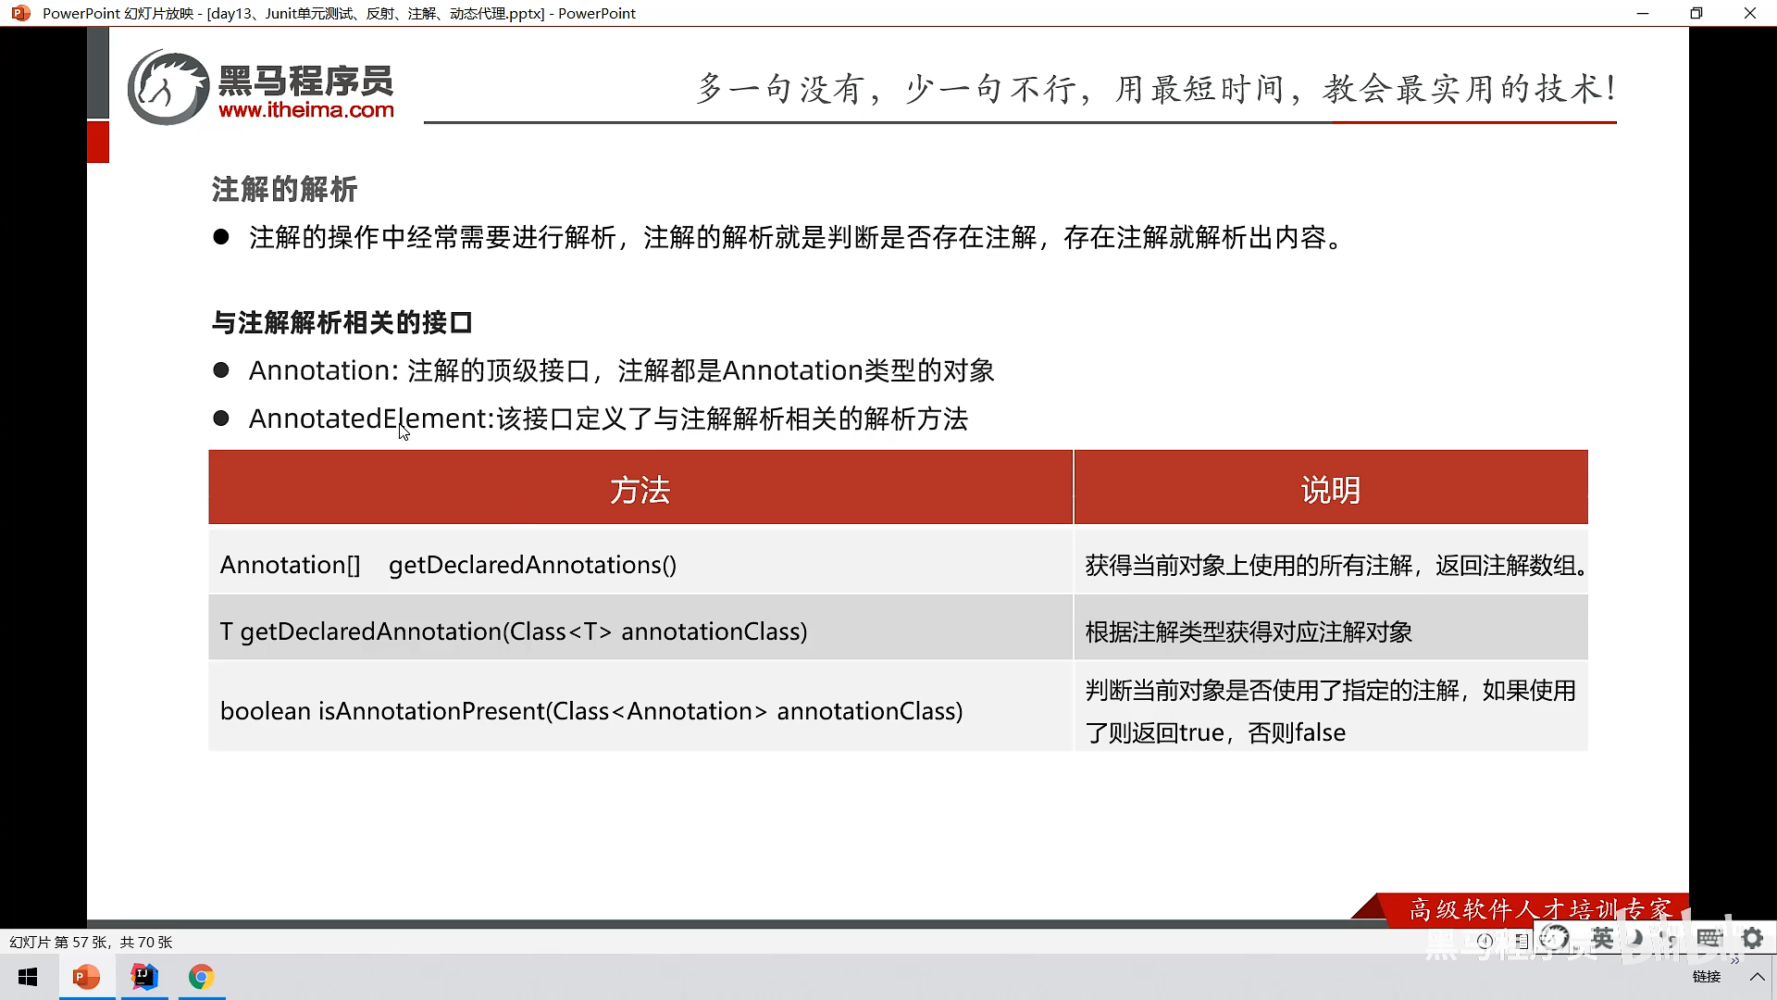Switch to PowerPoint taskbar icon
Viewport: 1777px width, 1000px height.
click(x=86, y=977)
